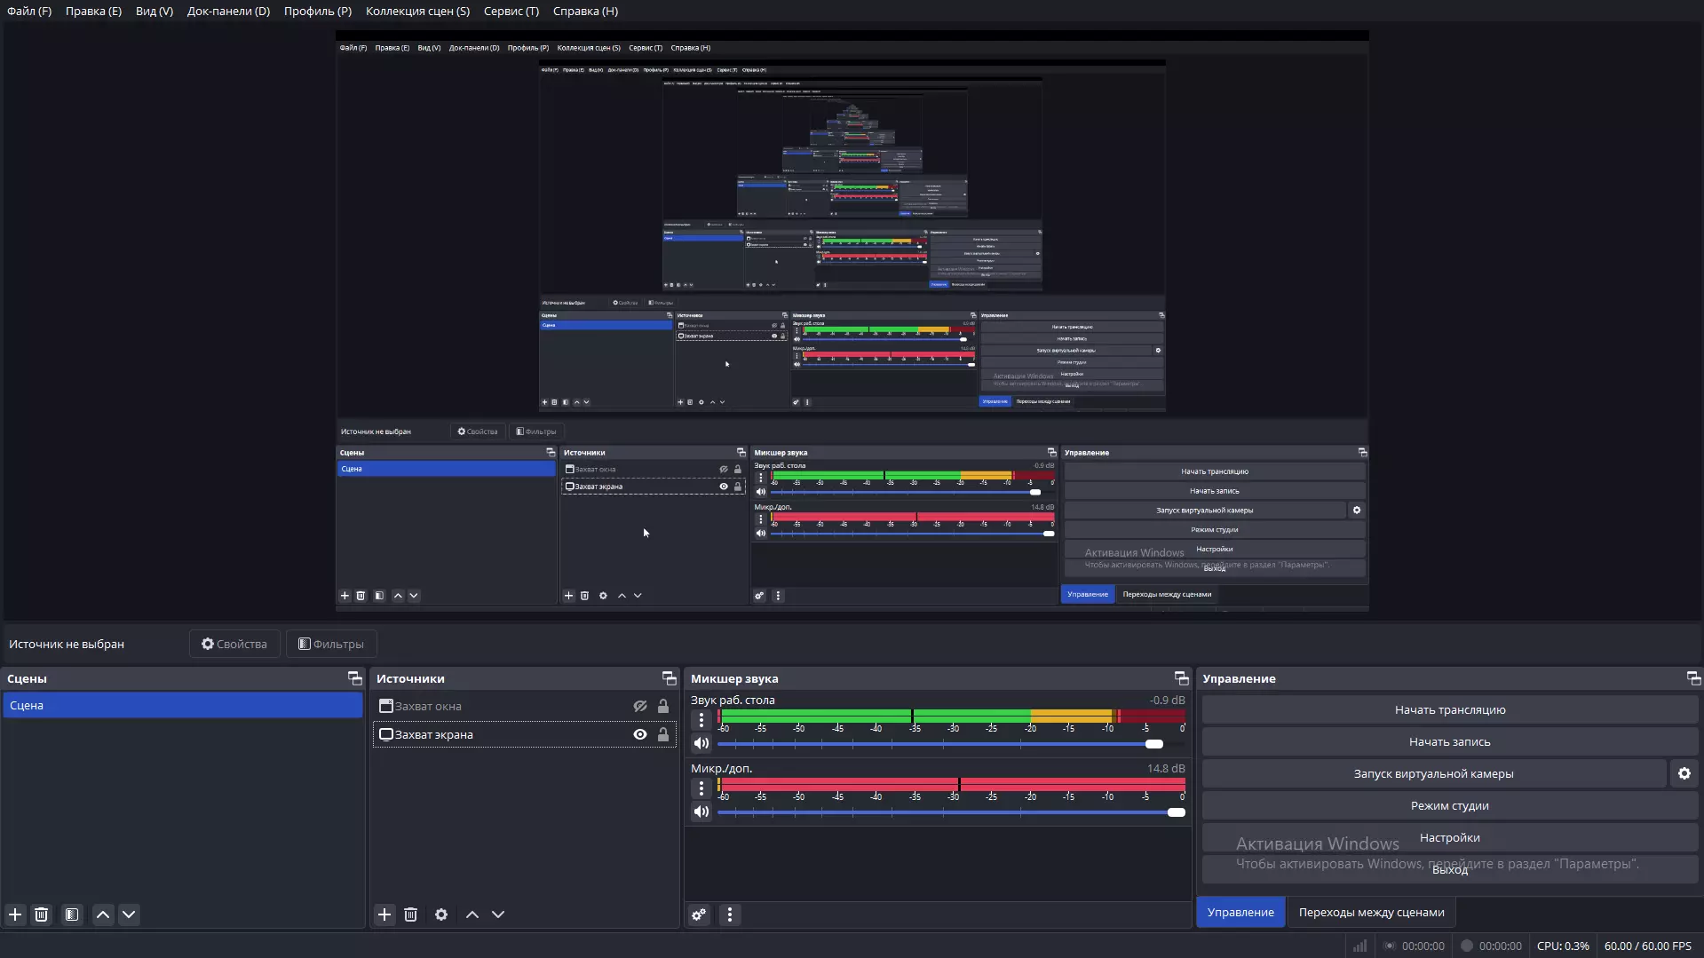Viewport: 1704px width, 958px height.
Task: Show the hidden Захват окна source
Action: pos(640,707)
